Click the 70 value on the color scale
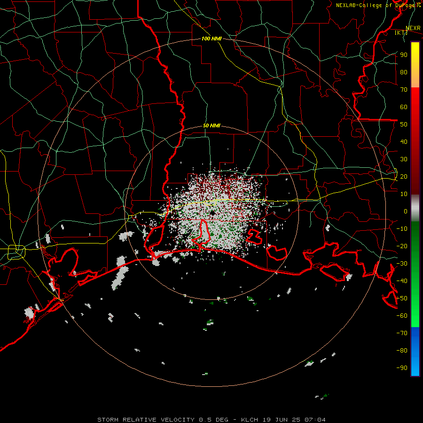The image size is (423, 423). point(404,90)
